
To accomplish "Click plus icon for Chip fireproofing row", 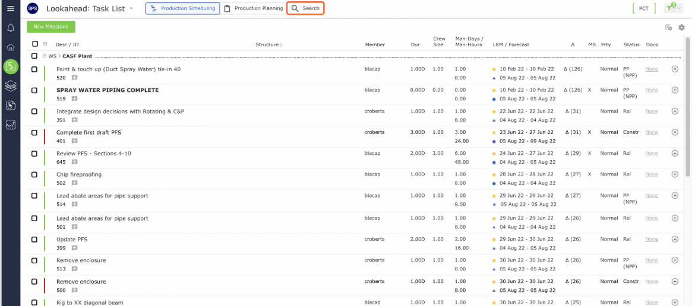I will point(675,174).
